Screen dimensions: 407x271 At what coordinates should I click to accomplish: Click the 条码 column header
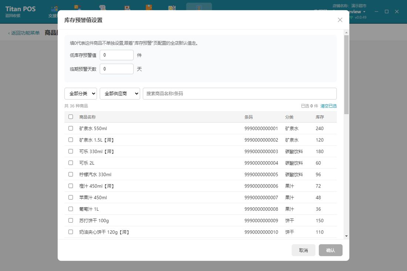248,117
